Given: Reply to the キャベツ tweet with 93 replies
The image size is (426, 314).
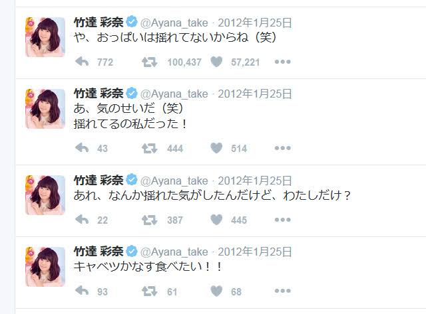Looking at the screenshot, I should click(x=82, y=291).
